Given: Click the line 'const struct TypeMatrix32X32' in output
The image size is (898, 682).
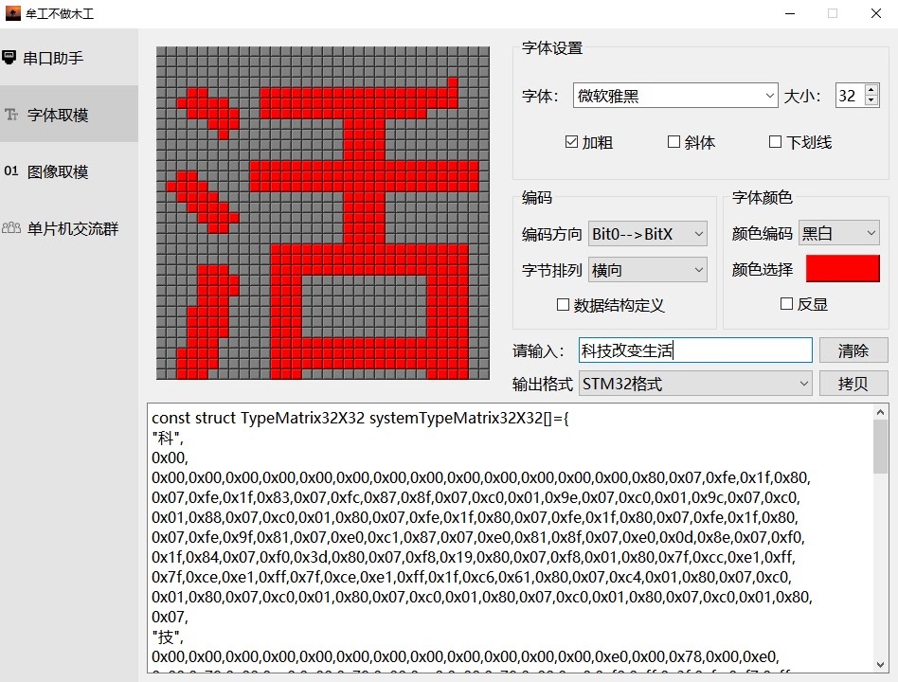Looking at the screenshot, I should tap(360, 418).
